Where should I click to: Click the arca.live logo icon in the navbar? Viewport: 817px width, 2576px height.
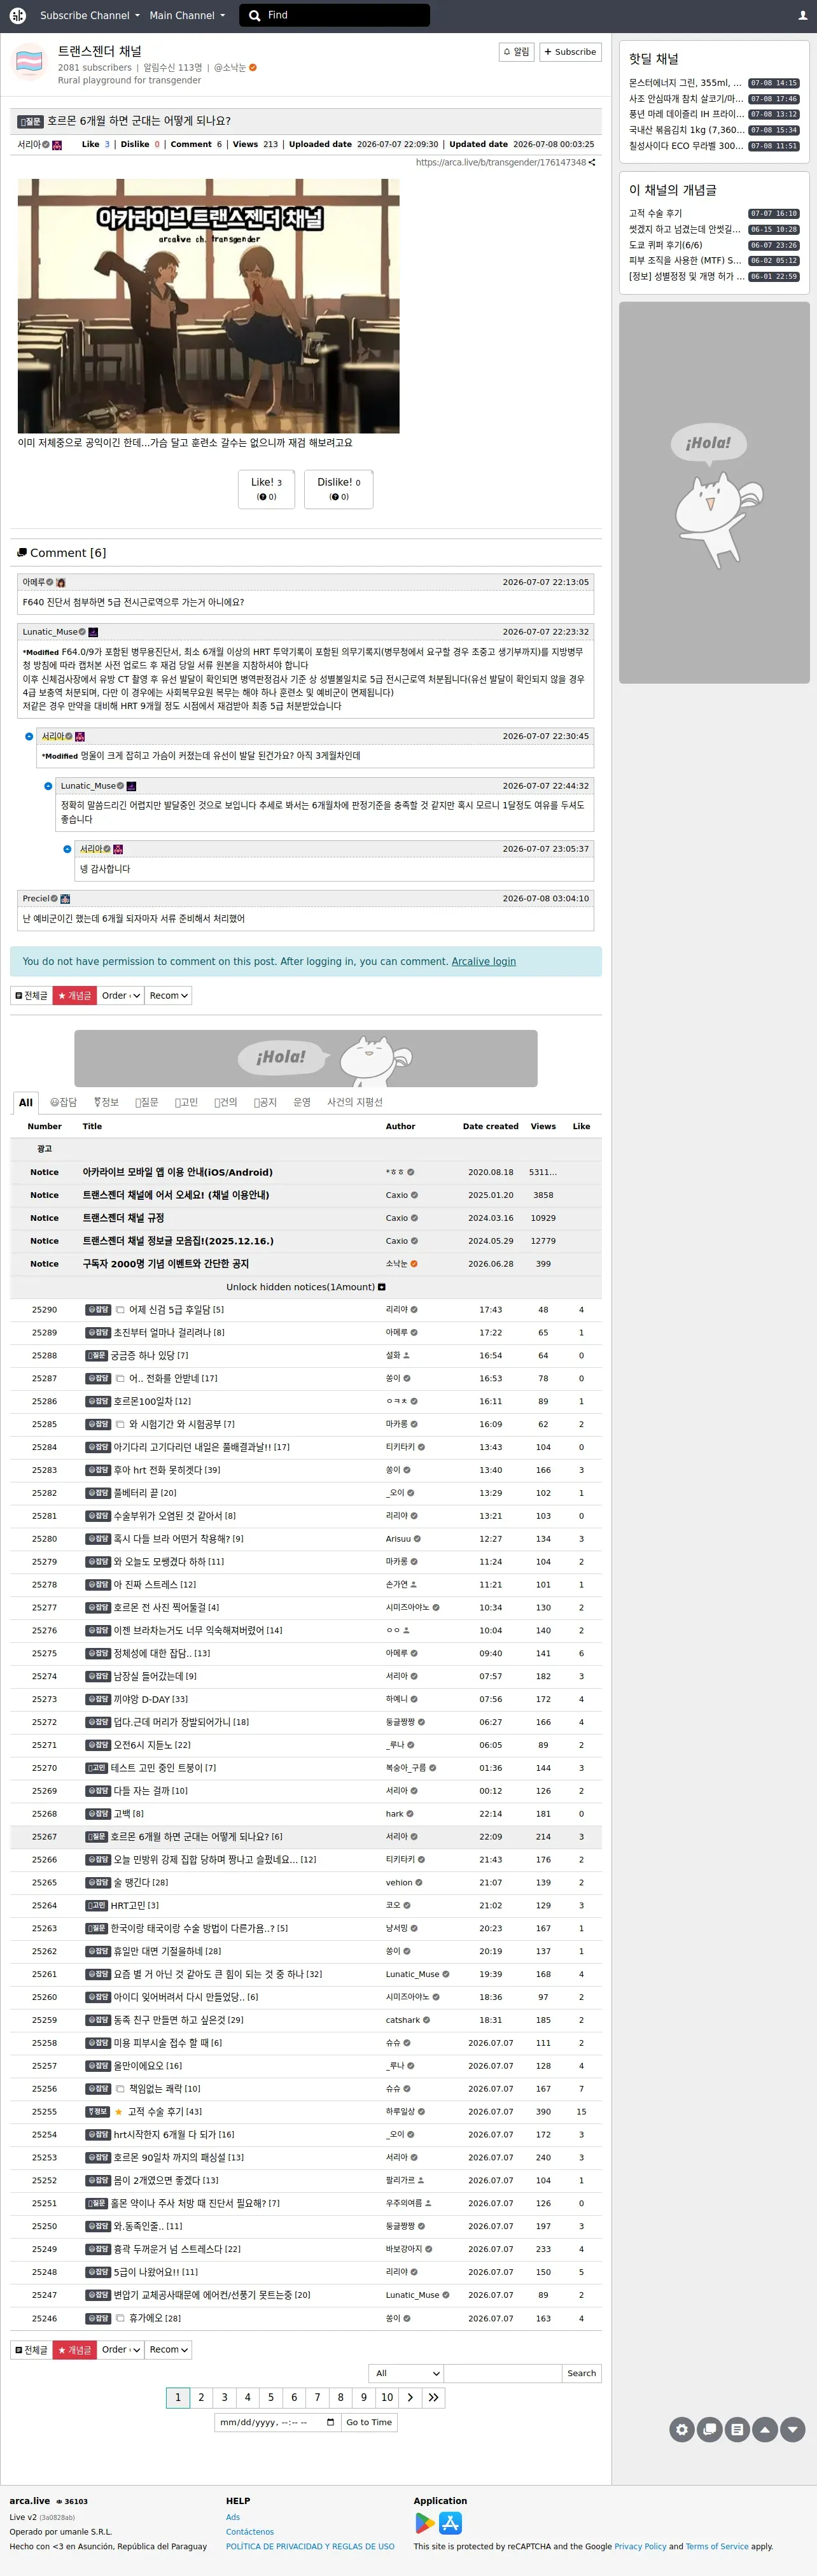[18, 15]
